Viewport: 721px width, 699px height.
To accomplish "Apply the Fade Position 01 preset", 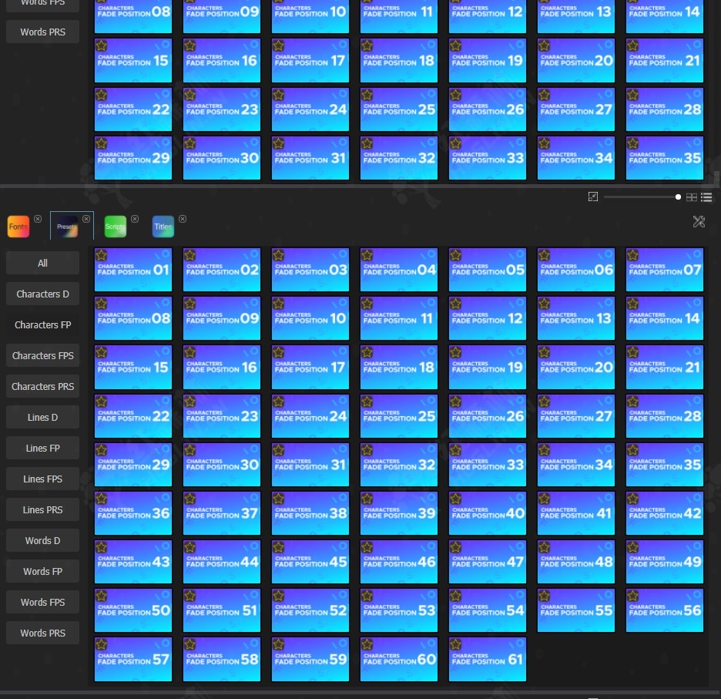I will tap(133, 270).
